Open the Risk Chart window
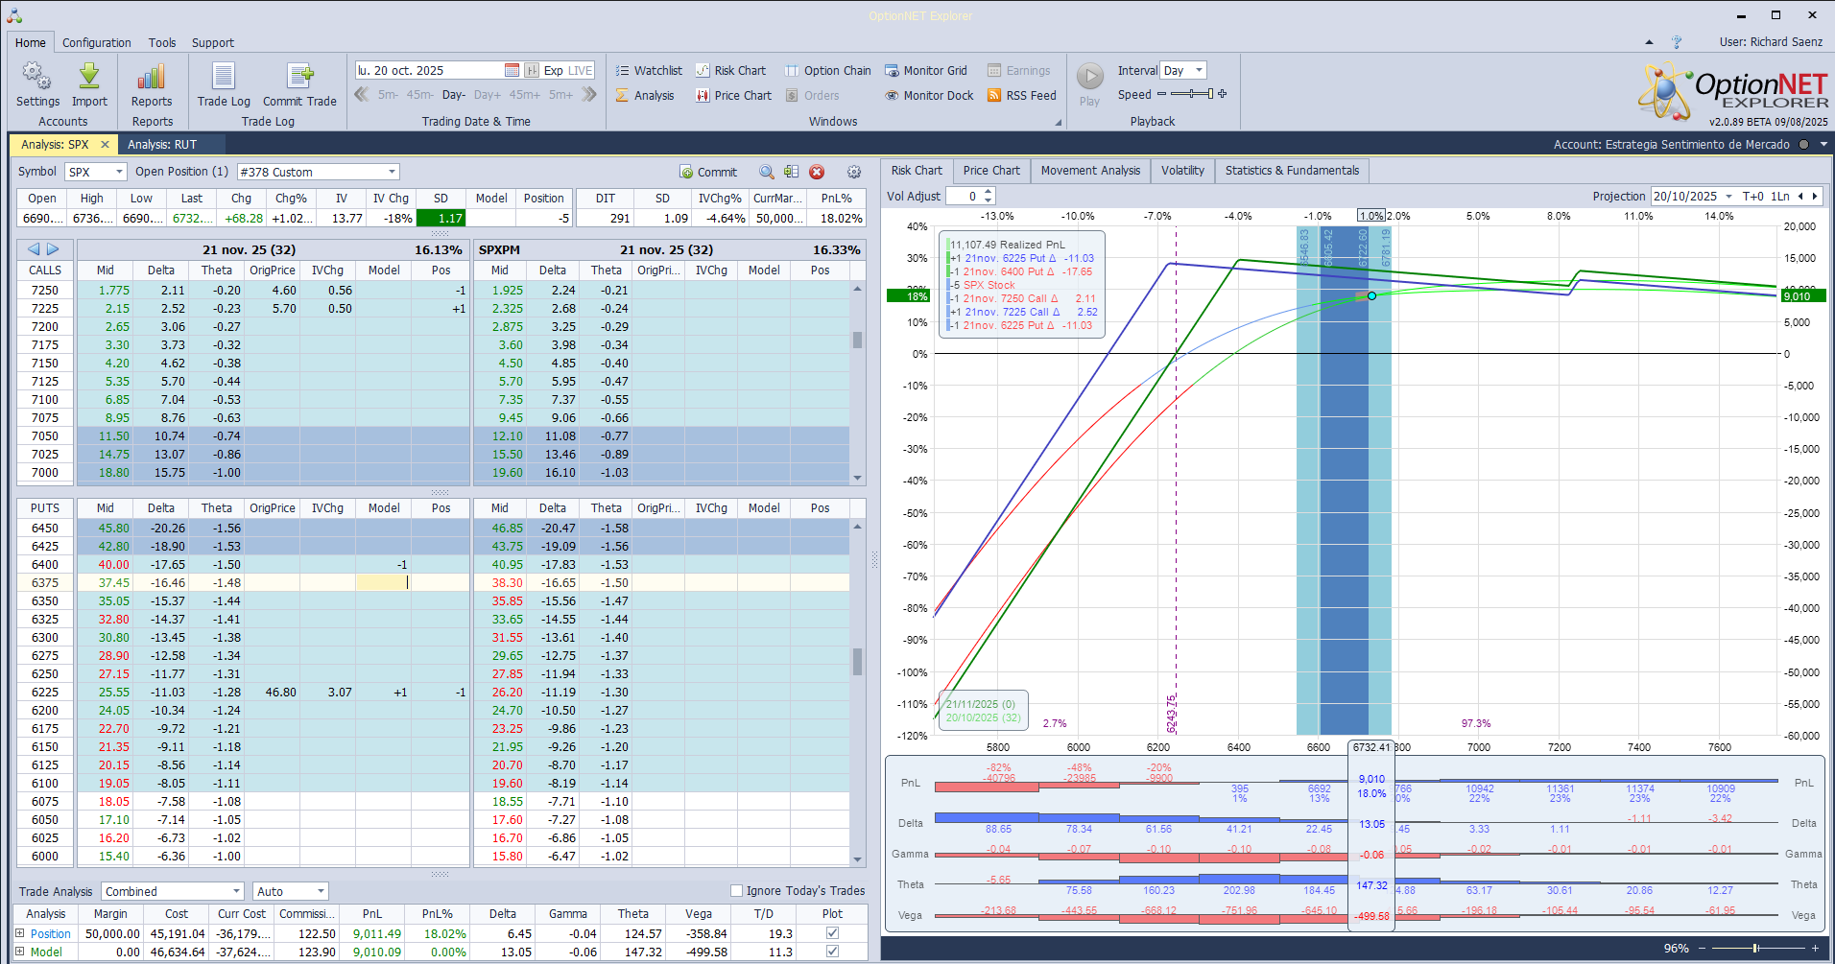 [x=730, y=70]
